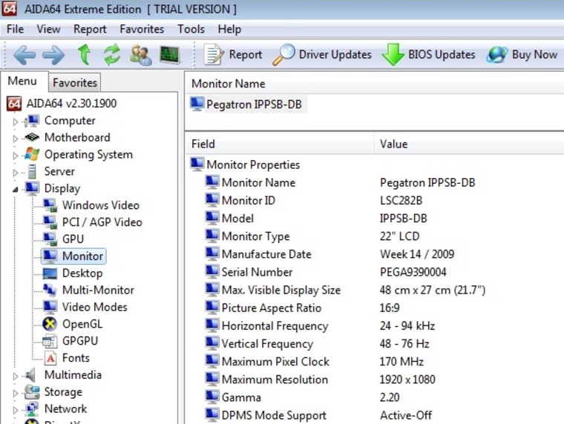Click the green Up arrow icon
Image resolution: width=564 pixels, height=424 pixels.
tap(84, 55)
